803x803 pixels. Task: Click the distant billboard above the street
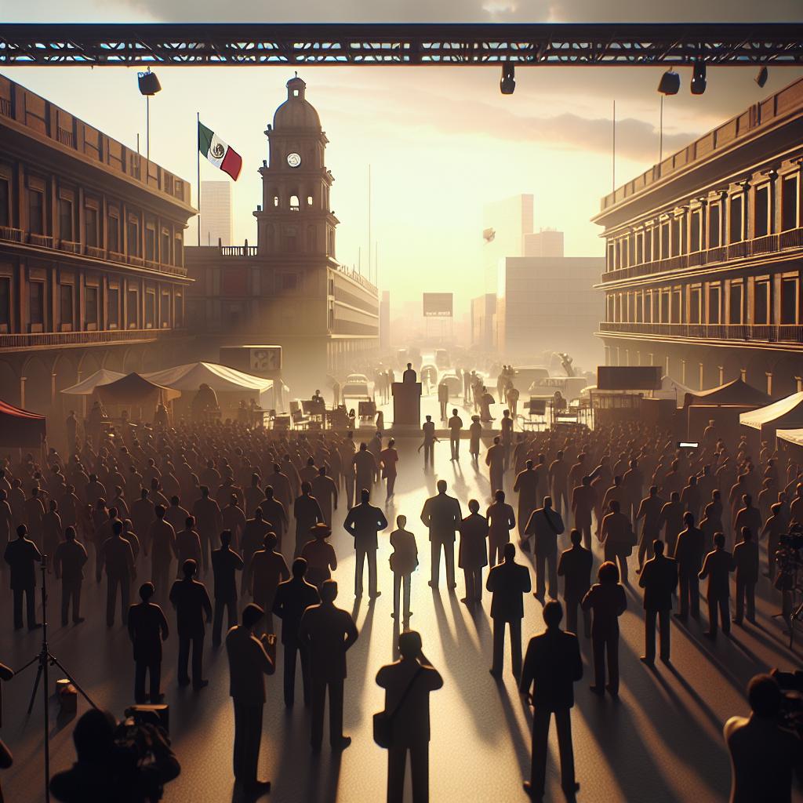tap(438, 304)
